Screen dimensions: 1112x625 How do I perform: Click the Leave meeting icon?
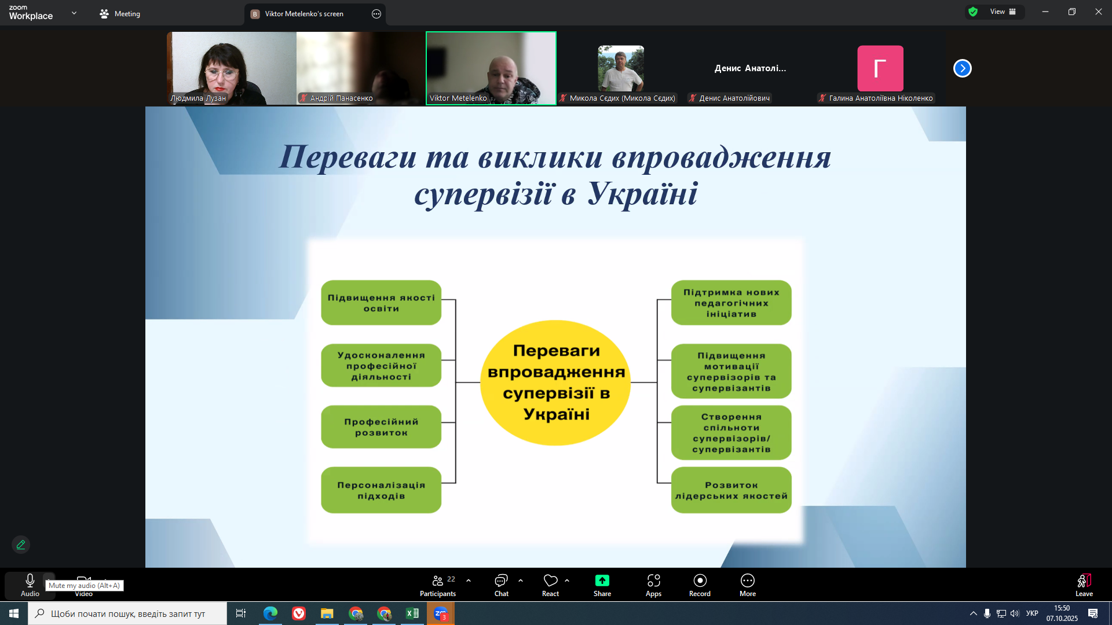1084,581
